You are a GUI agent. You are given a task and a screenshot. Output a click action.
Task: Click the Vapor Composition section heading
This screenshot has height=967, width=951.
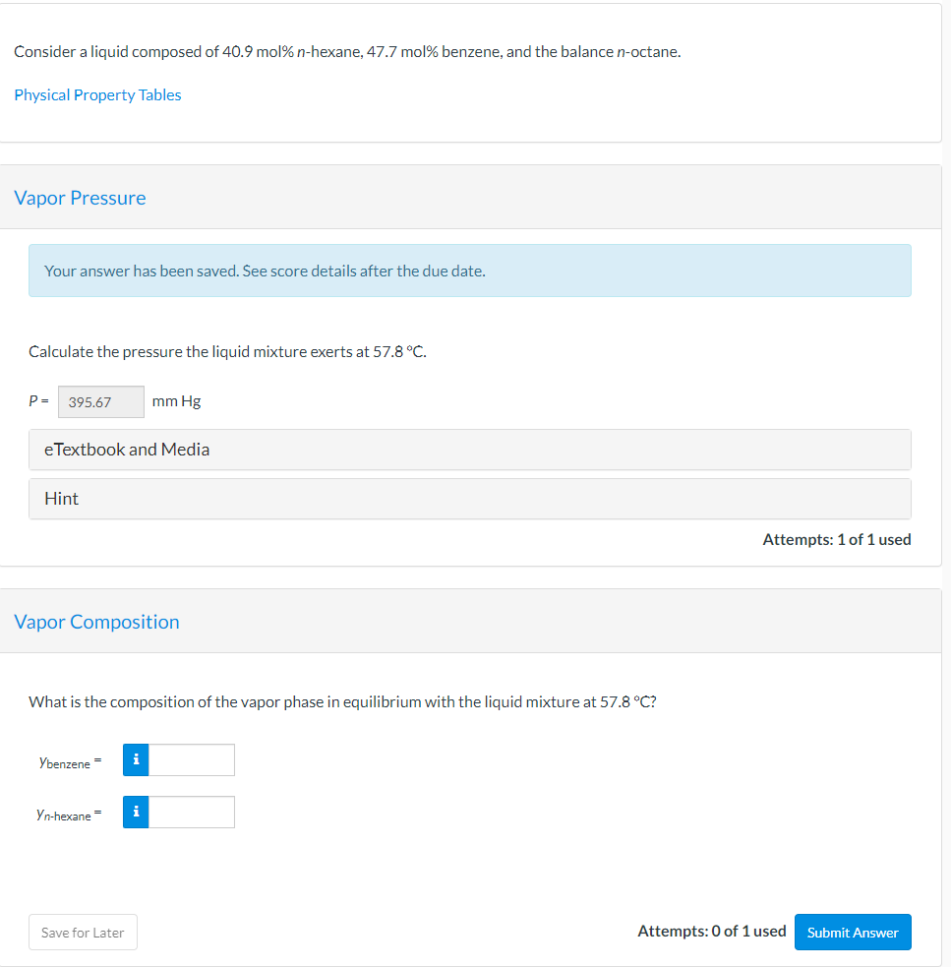pyautogui.click(x=96, y=622)
